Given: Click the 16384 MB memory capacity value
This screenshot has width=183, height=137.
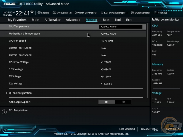Looking at the screenshot, I should coord(157,84).
